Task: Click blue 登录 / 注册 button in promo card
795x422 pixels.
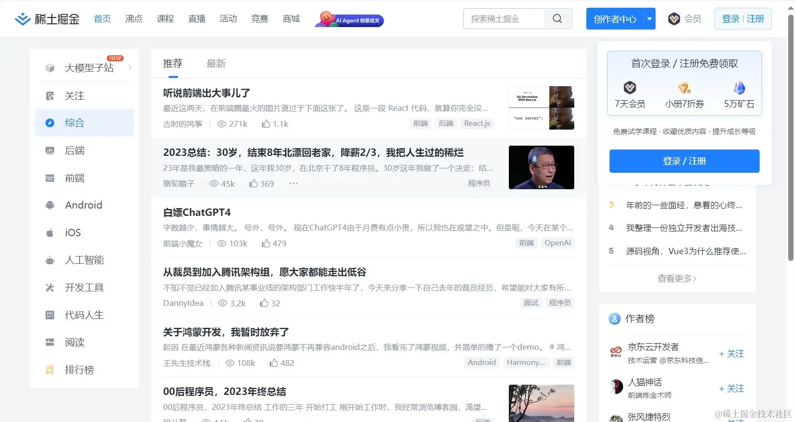Action: pos(684,161)
